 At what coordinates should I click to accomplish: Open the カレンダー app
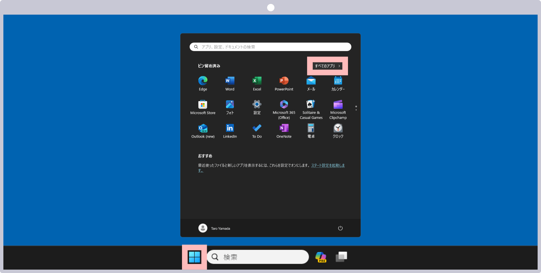[x=338, y=84]
